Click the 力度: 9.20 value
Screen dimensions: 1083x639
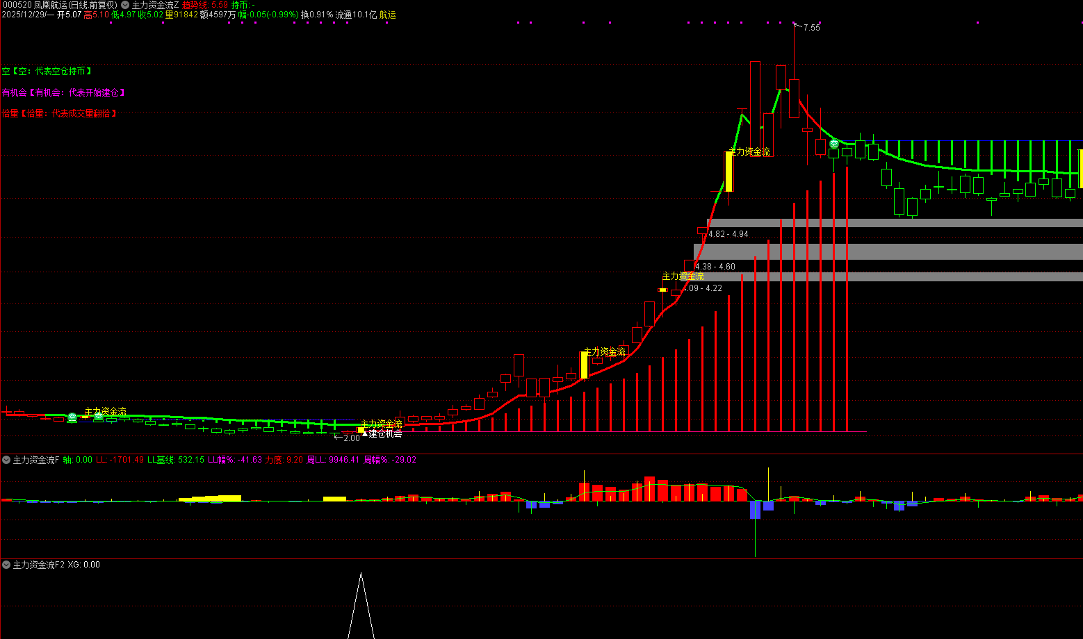284,460
